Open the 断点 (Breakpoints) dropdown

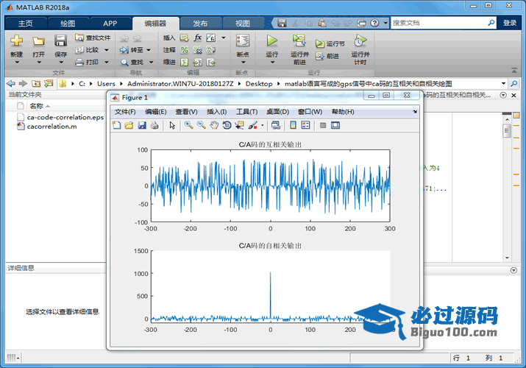(x=242, y=54)
